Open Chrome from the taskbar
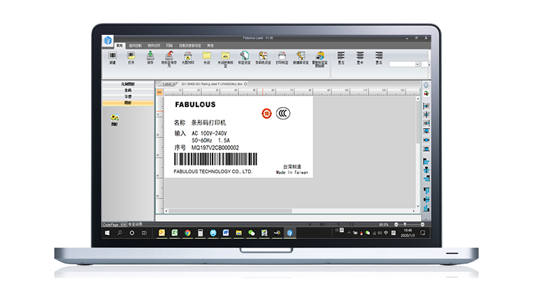 (x=187, y=233)
